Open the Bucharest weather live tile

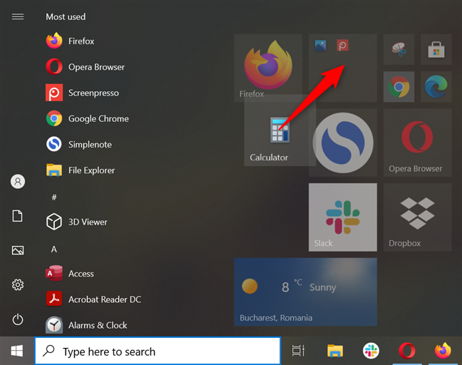[306, 292]
